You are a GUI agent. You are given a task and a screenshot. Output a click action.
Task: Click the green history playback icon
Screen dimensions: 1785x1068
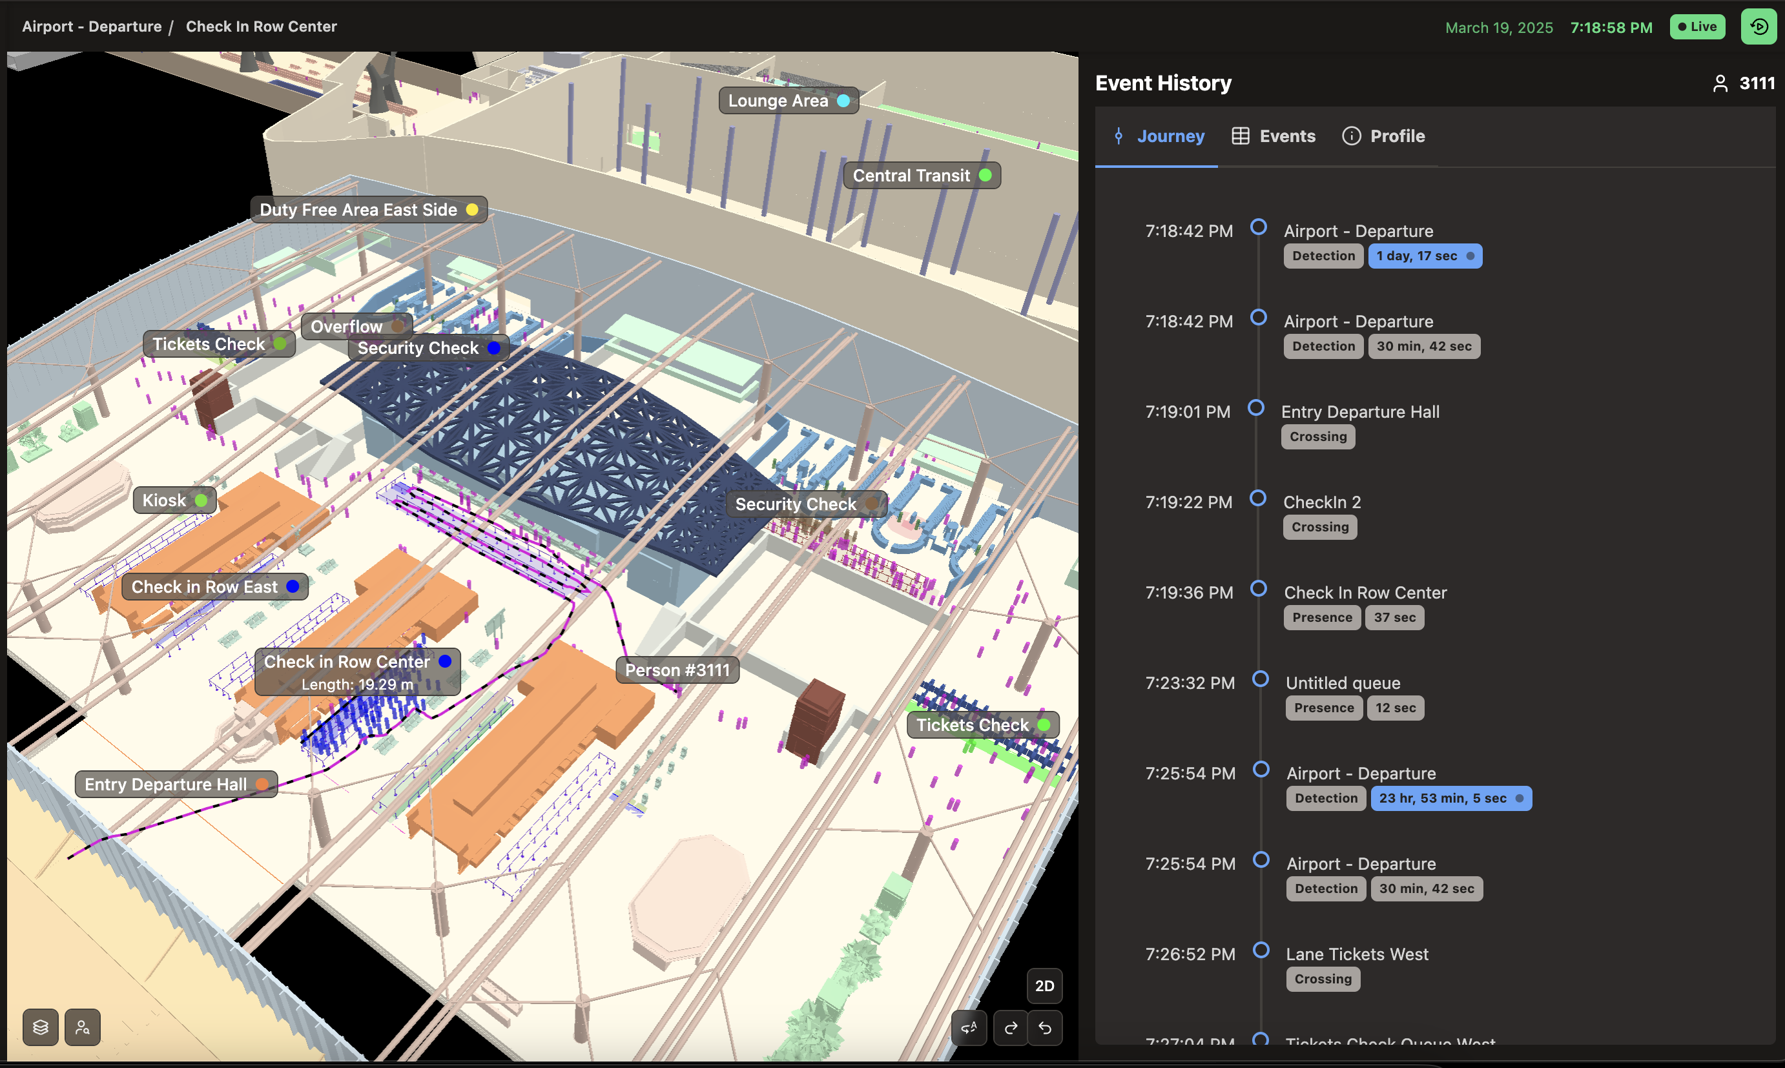1759,26
